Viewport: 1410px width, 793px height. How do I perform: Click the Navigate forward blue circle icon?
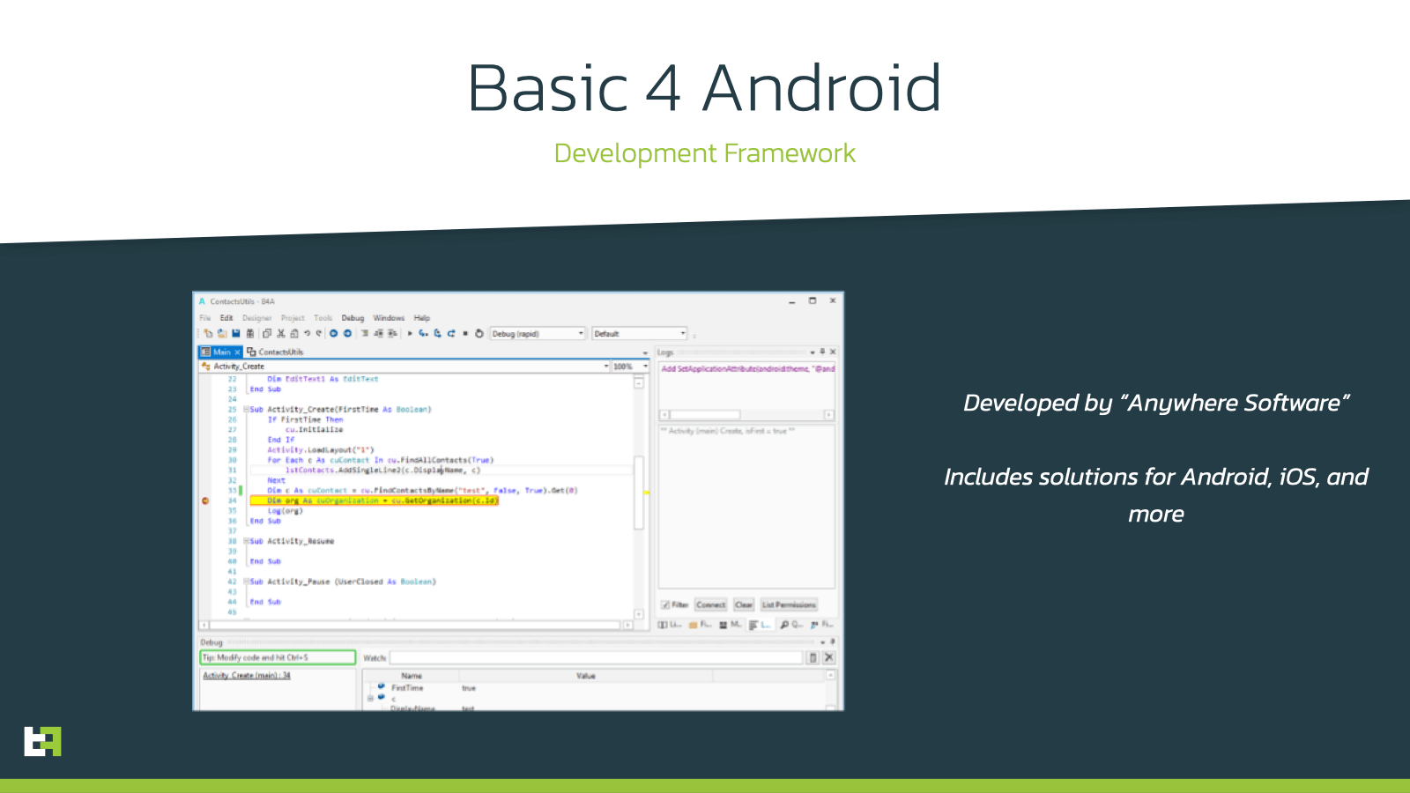pyautogui.click(x=348, y=333)
